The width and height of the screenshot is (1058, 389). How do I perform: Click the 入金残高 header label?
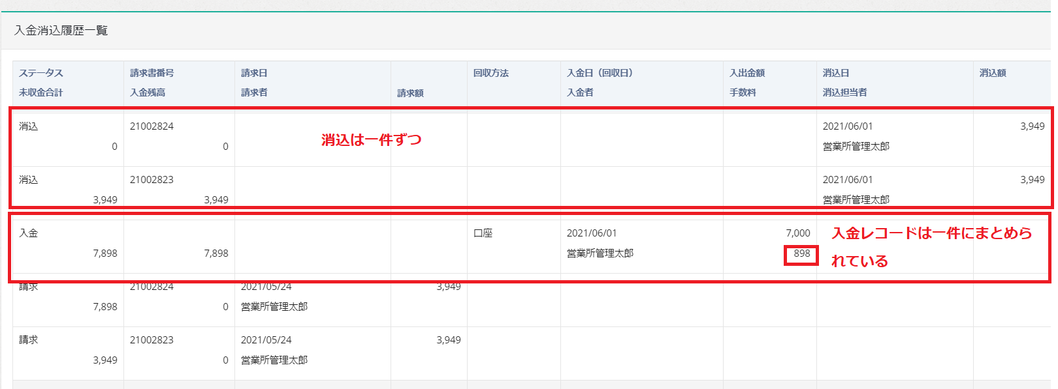[148, 93]
